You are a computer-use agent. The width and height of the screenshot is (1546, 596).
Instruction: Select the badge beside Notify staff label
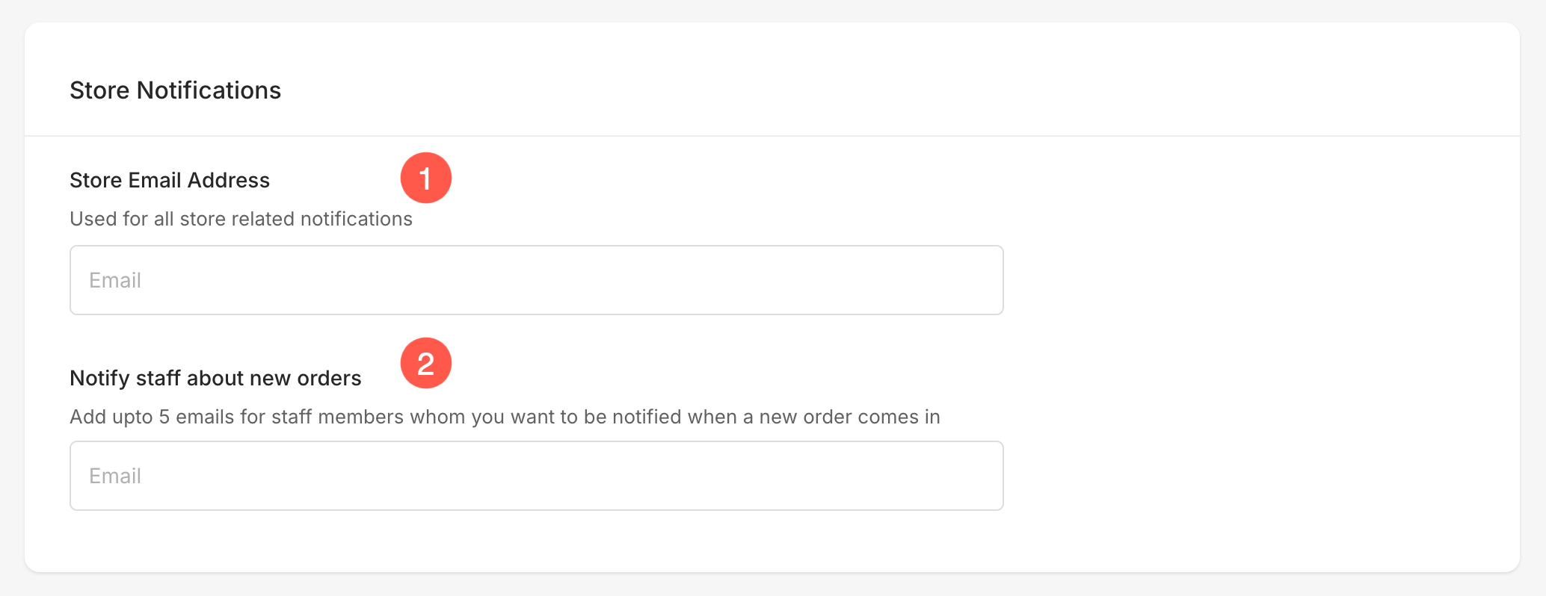[x=426, y=364]
